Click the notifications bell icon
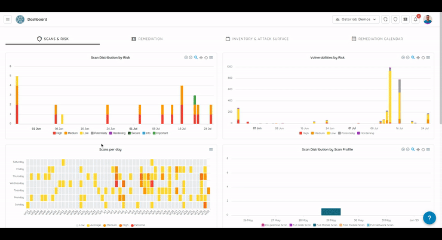 tap(416, 19)
